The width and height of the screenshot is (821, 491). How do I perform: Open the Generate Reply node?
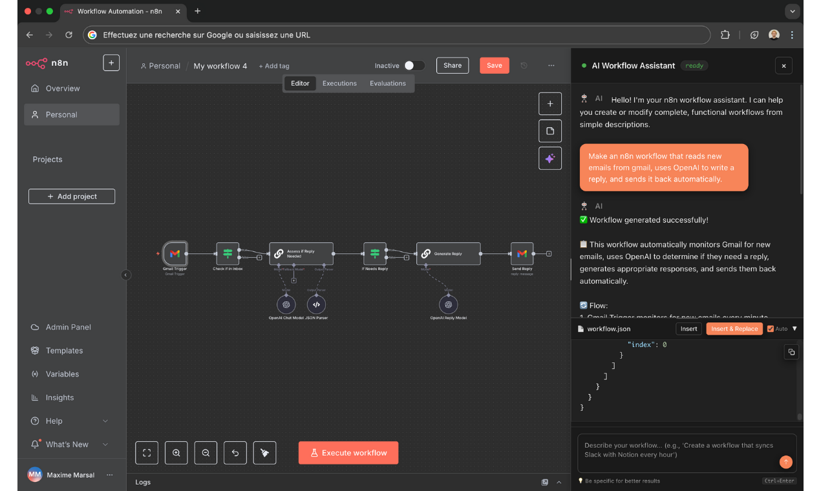(x=448, y=254)
